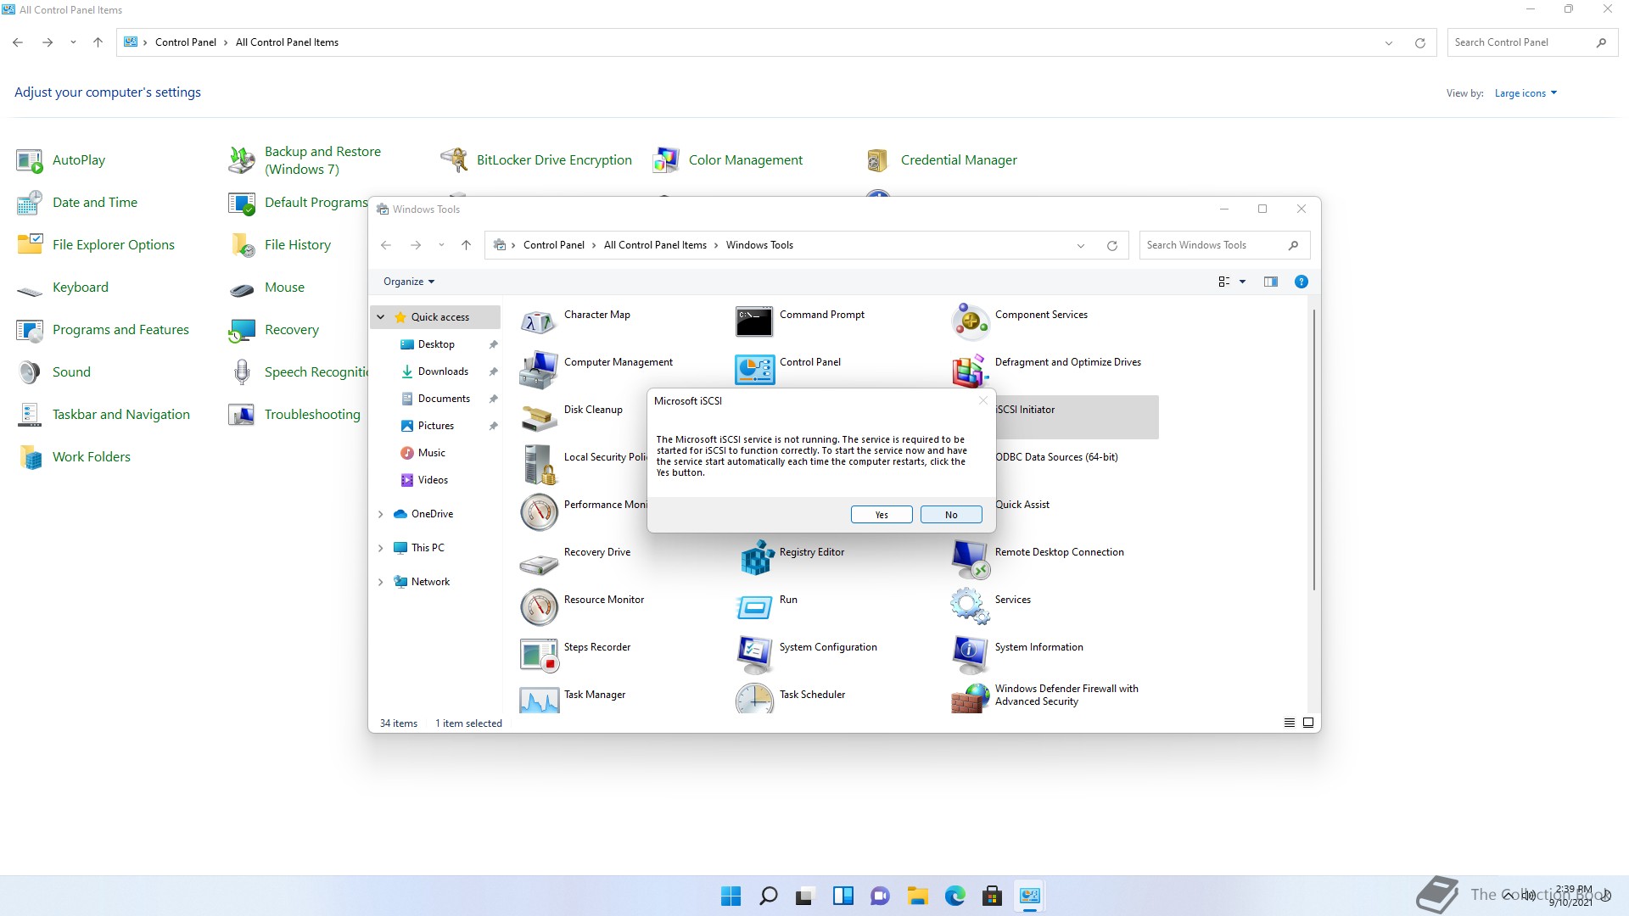This screenshot has height=916, width=1629.
Task: Show the preview pane in Windows Tools
Action: tap(1270, 282)
